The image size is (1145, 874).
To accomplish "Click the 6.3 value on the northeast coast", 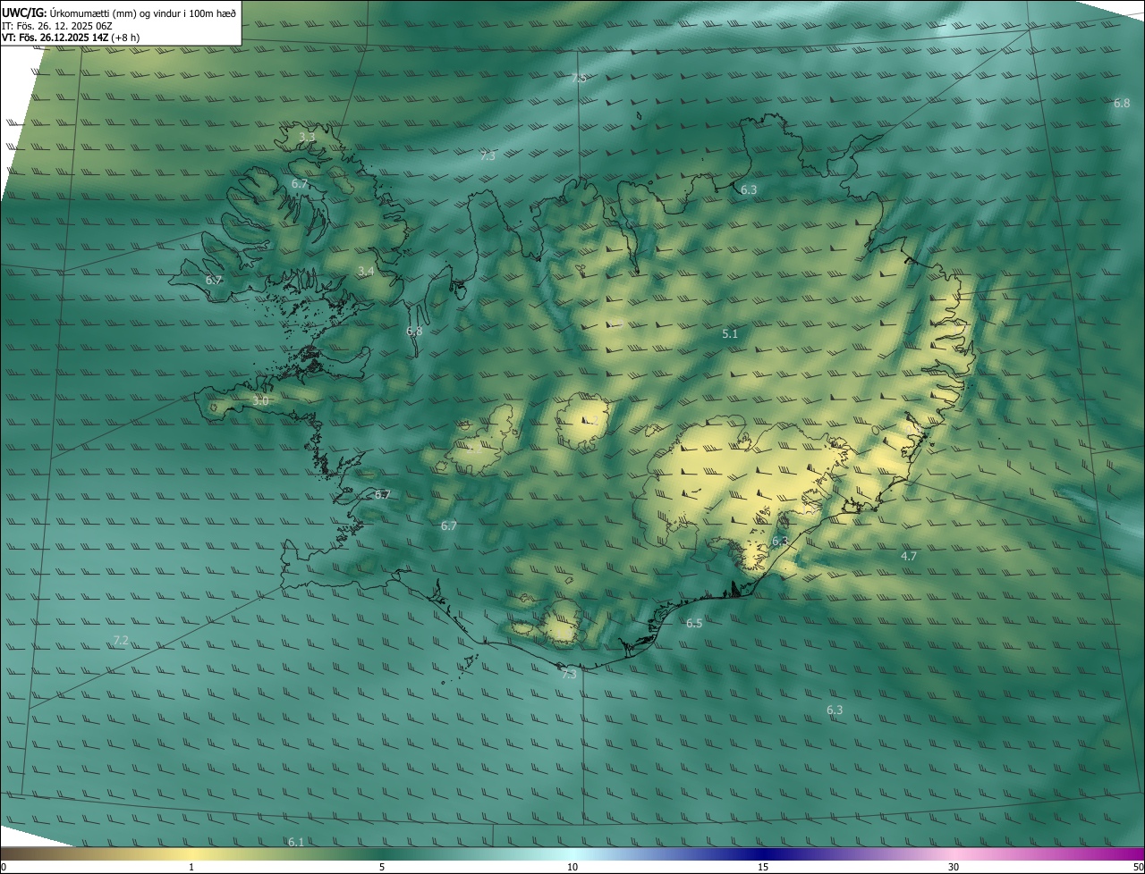I will click(x=749, y=189).
